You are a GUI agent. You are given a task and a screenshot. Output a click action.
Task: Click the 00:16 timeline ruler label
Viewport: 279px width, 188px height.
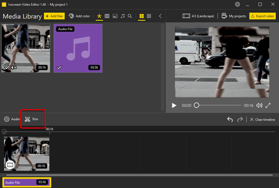(49, 129)
